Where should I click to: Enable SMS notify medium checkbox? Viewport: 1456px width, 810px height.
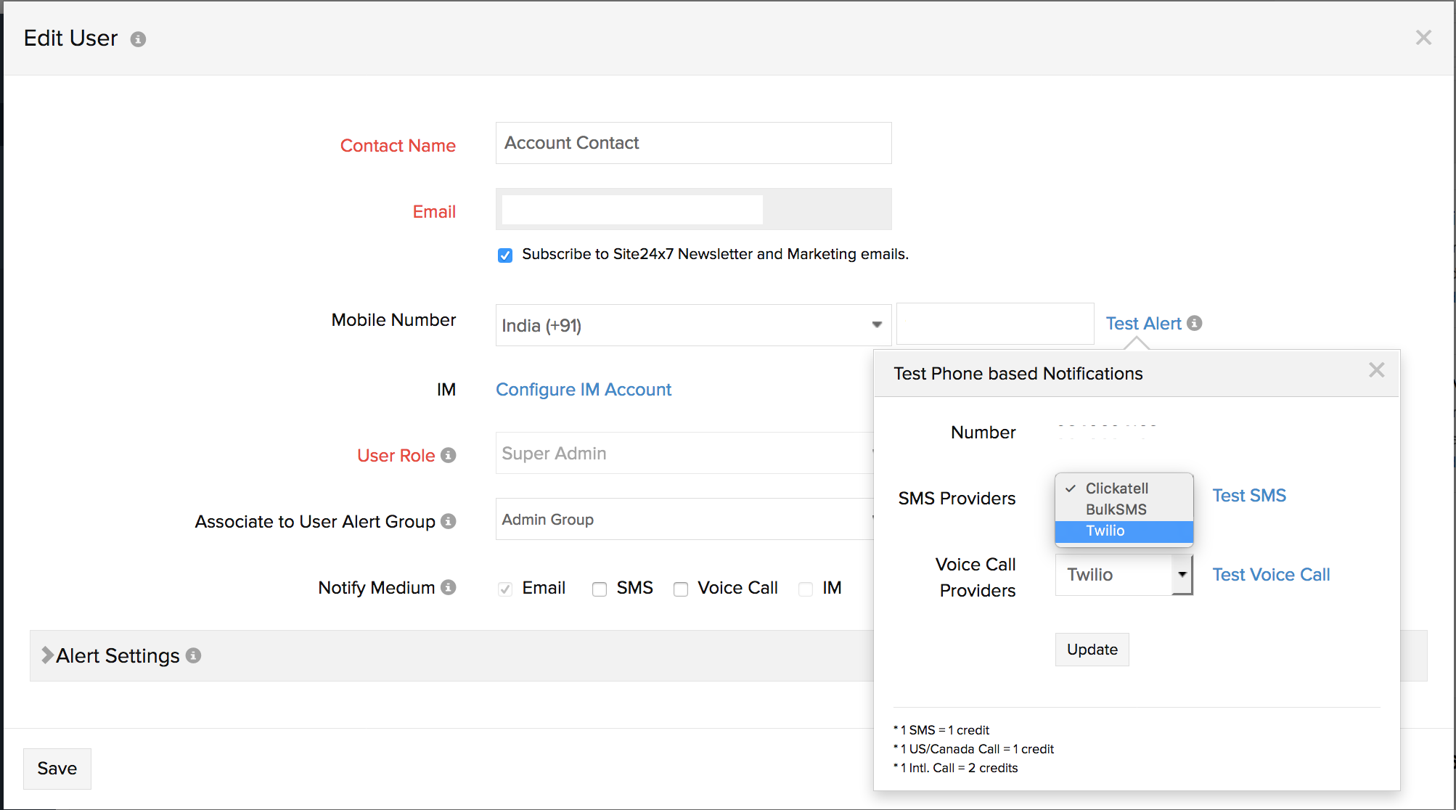[x=600, y=589]
